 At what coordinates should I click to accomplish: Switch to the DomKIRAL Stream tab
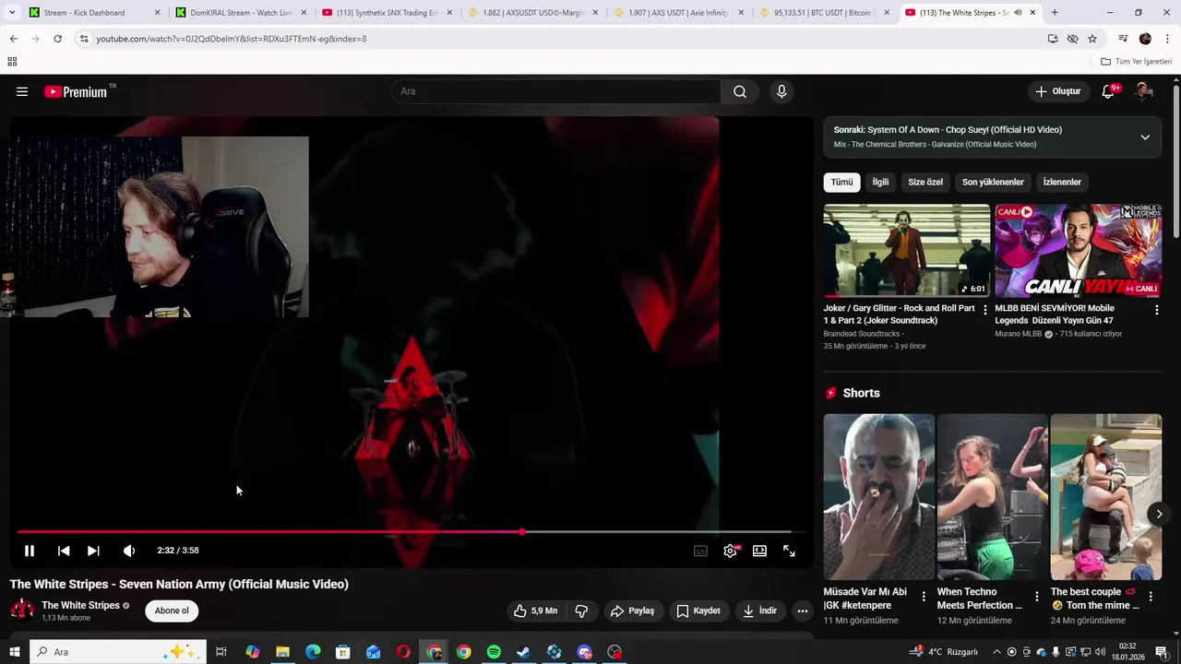241,13
